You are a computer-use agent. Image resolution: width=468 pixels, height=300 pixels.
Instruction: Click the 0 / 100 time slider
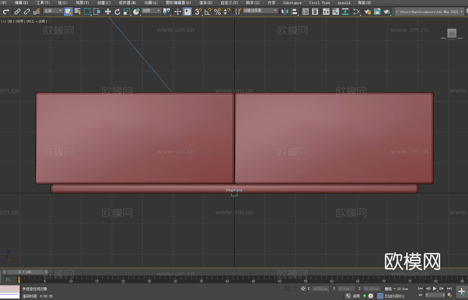coord(25,272)
